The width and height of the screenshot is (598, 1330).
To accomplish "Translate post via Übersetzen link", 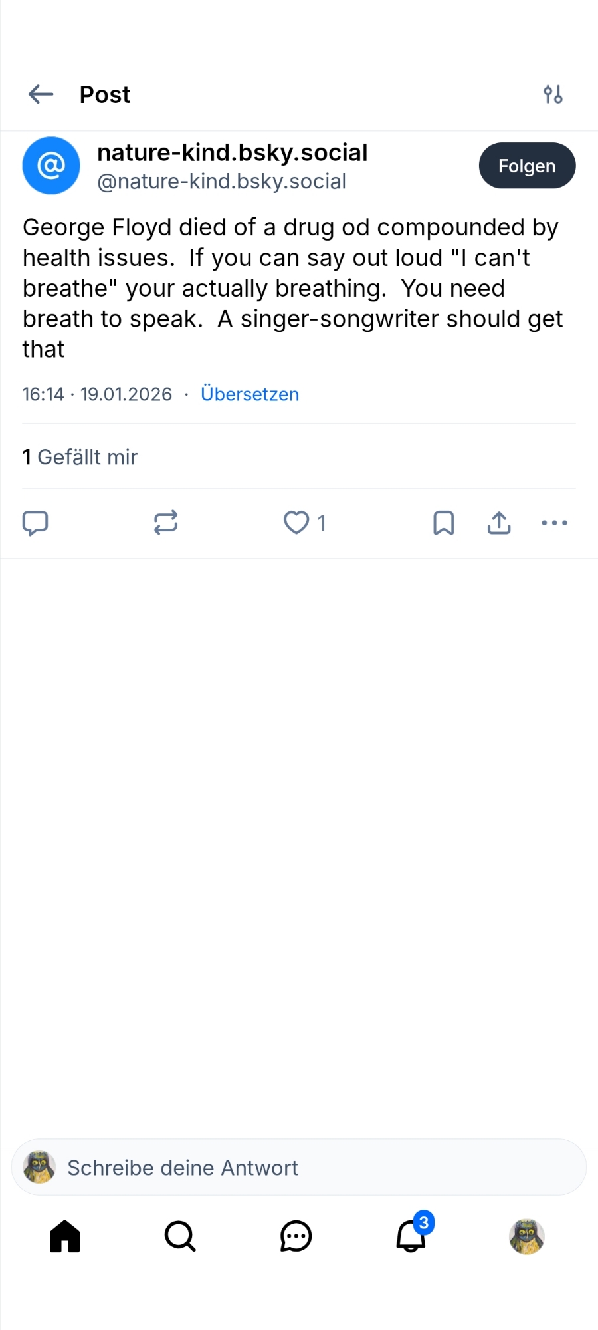I will pyautogui.click(x=250, y=394).
